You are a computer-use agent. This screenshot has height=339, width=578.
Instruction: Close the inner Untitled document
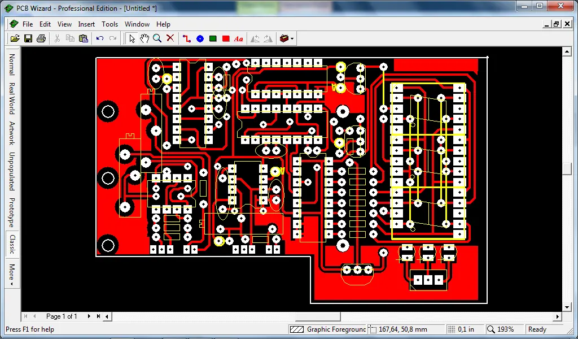[567, 24]
